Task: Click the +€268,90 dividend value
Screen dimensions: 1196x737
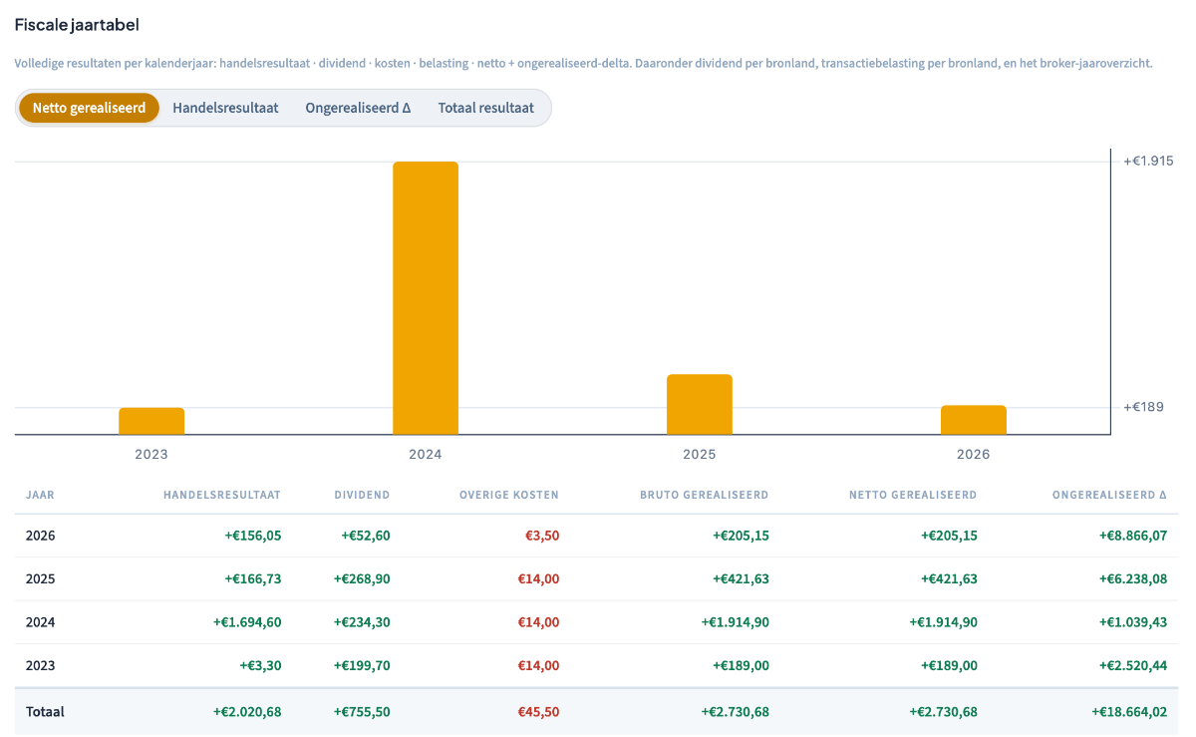Action: click(x=362, y=578)
